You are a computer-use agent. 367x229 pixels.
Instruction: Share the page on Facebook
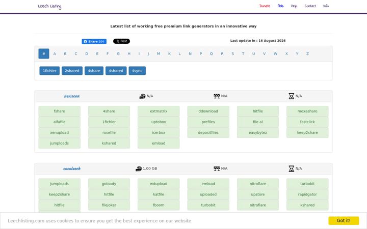94,41
